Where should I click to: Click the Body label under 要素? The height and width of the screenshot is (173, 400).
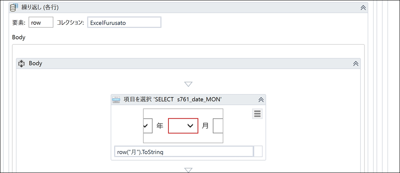19,37
